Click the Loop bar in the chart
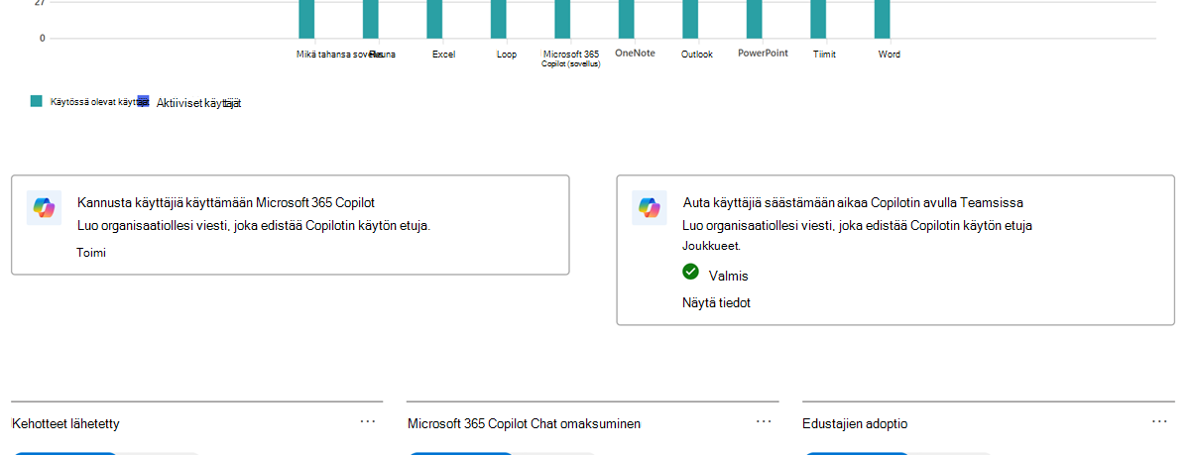 [499, 19]
